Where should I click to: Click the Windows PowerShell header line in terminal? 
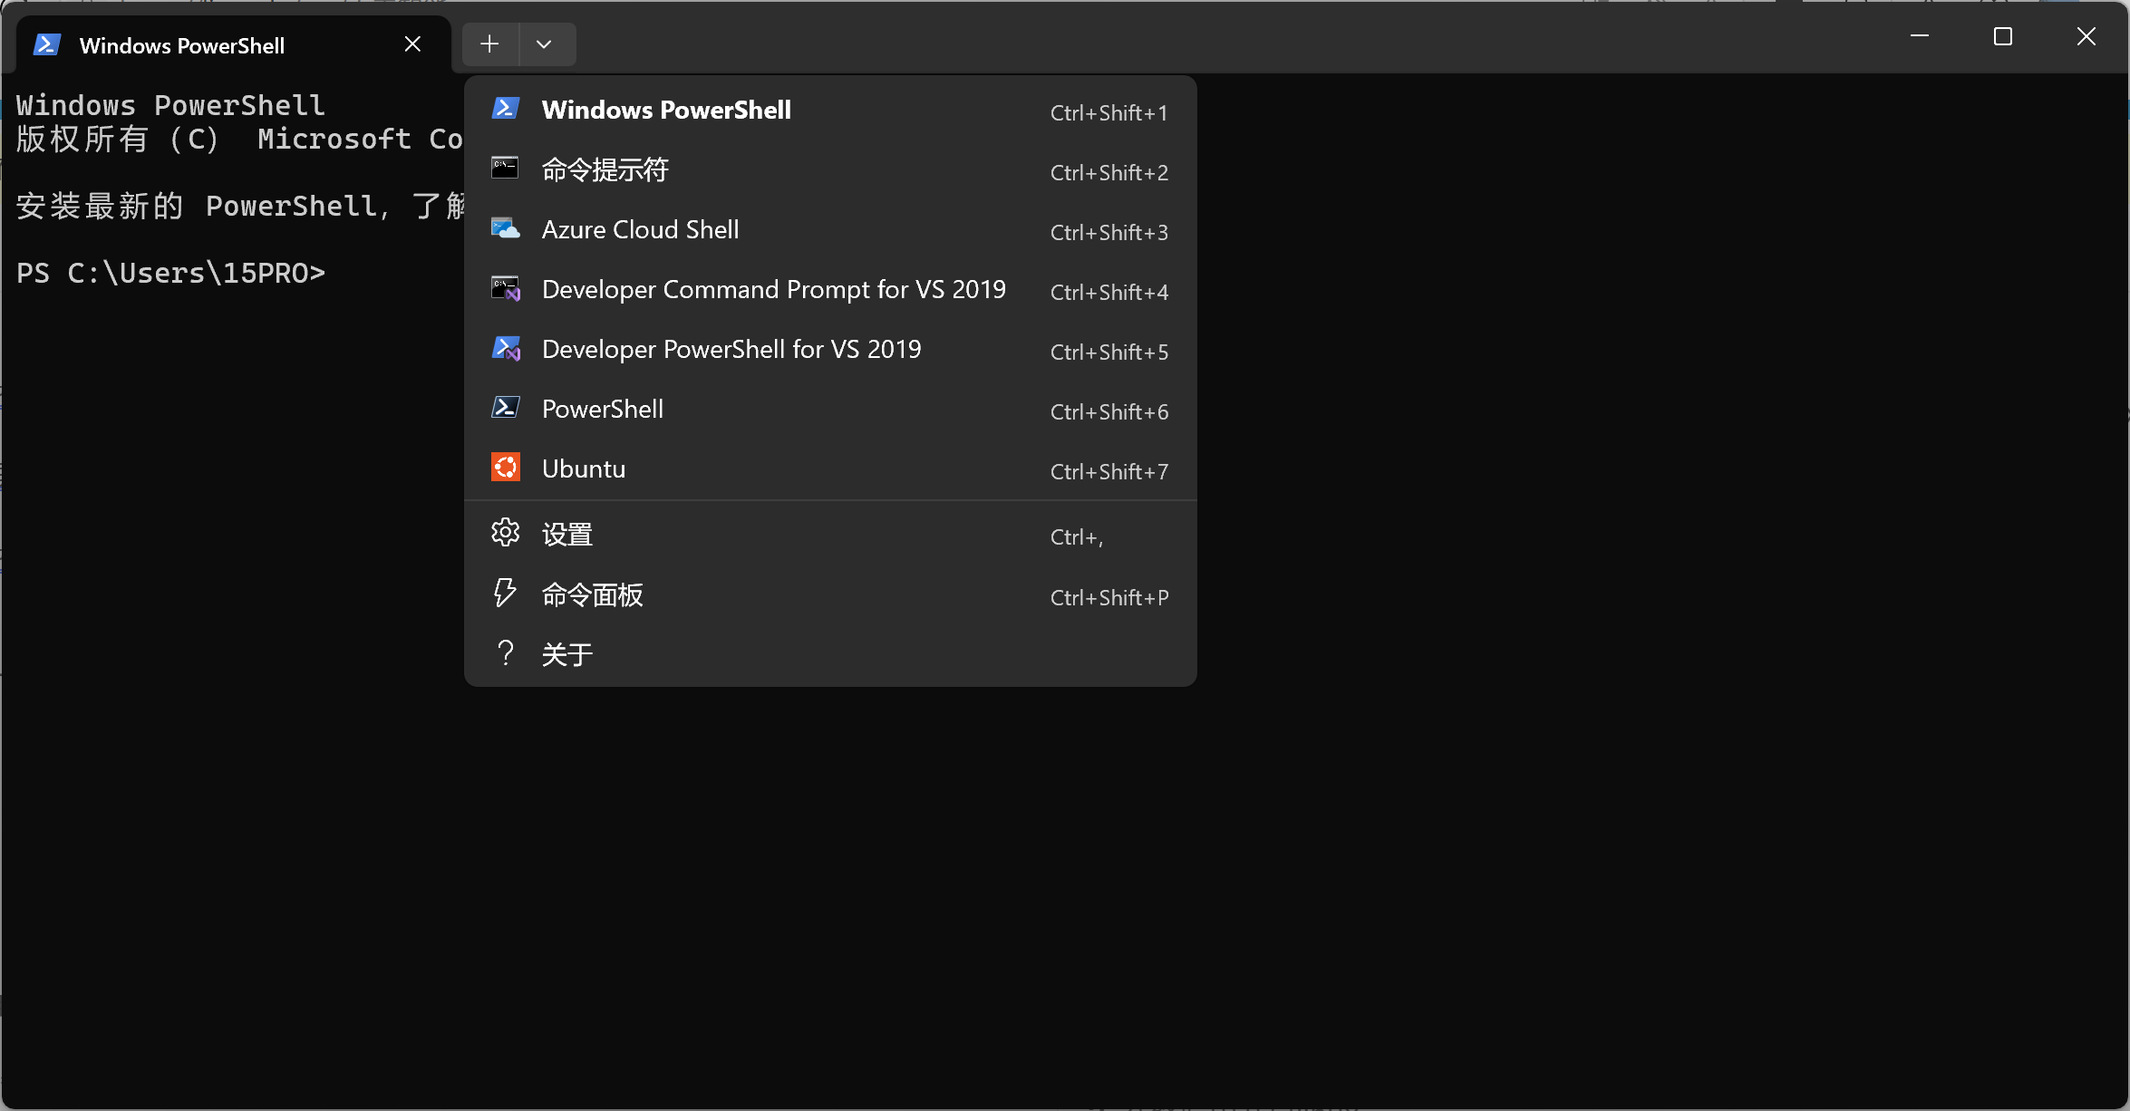[x=170, y=105]
